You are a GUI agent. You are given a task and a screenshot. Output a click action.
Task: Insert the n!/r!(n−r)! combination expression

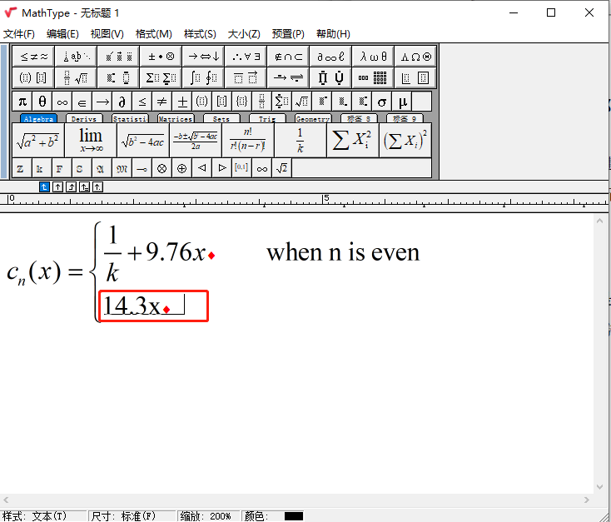coord(248,141)
